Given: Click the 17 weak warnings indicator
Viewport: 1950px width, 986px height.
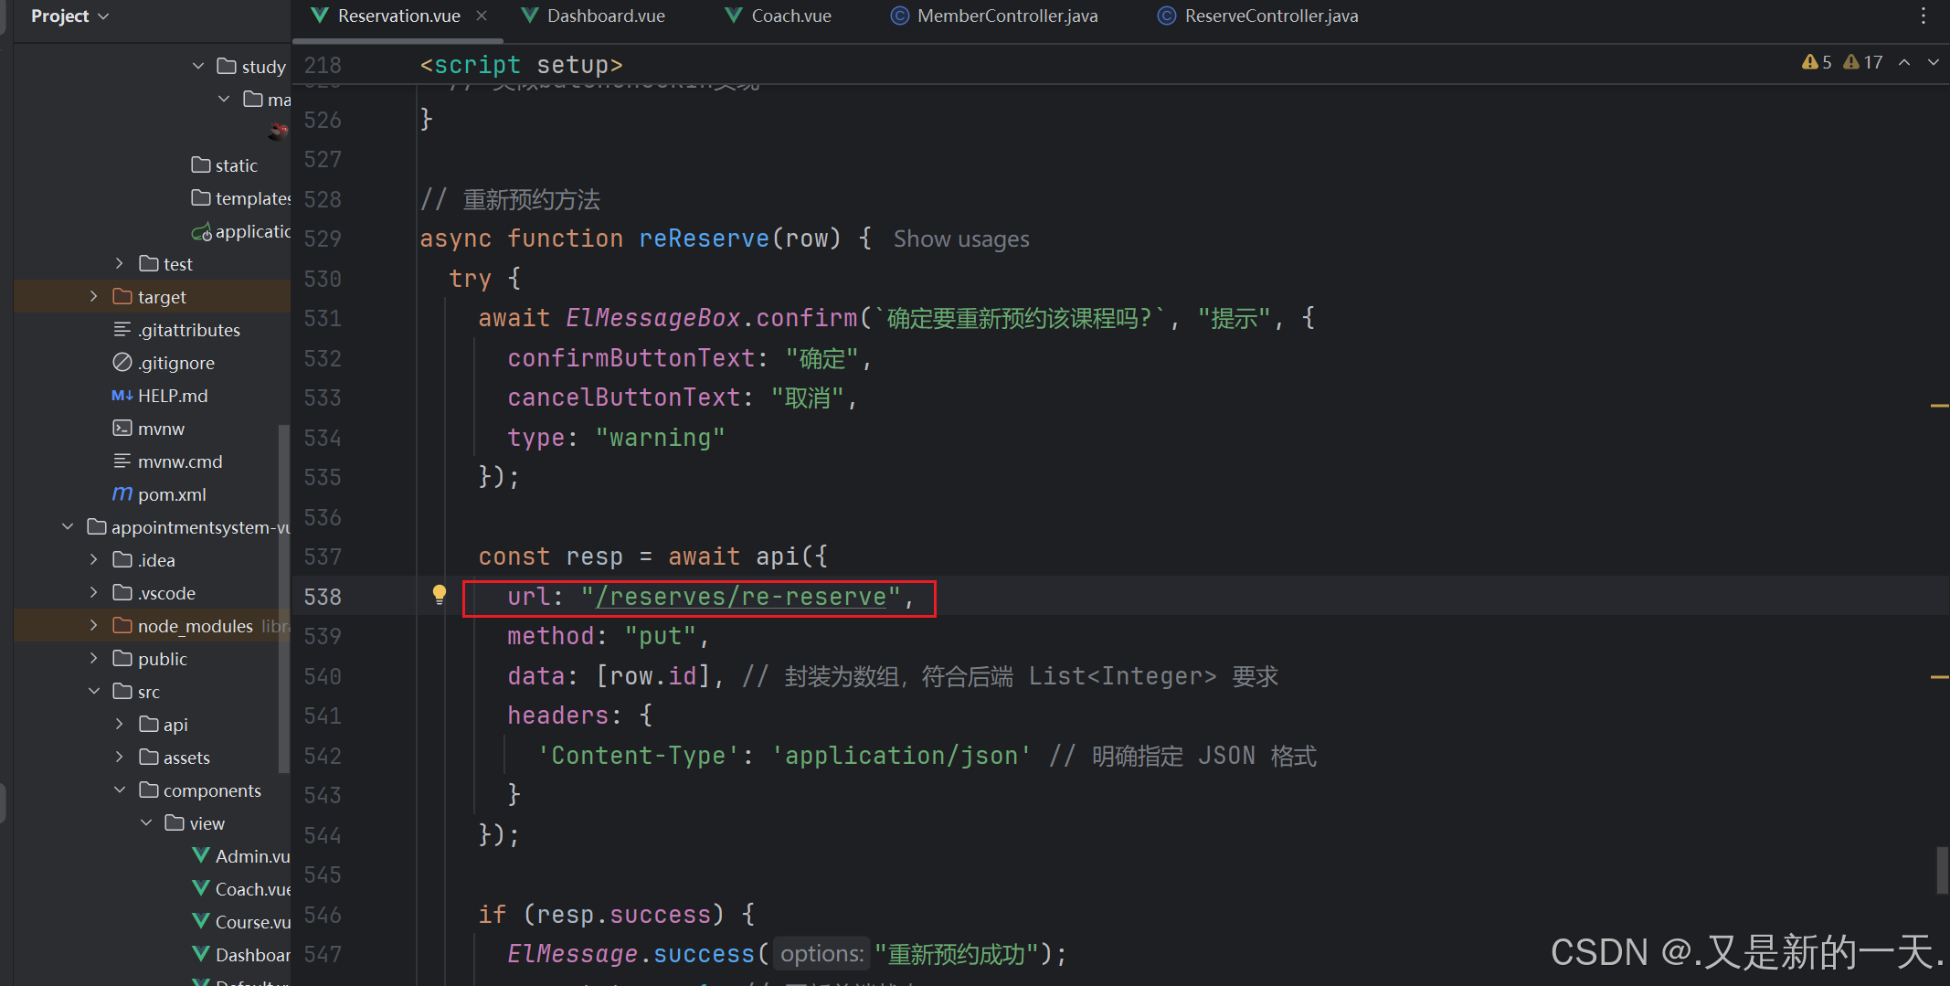Looking at the screenshot, I should [1862, 62].
